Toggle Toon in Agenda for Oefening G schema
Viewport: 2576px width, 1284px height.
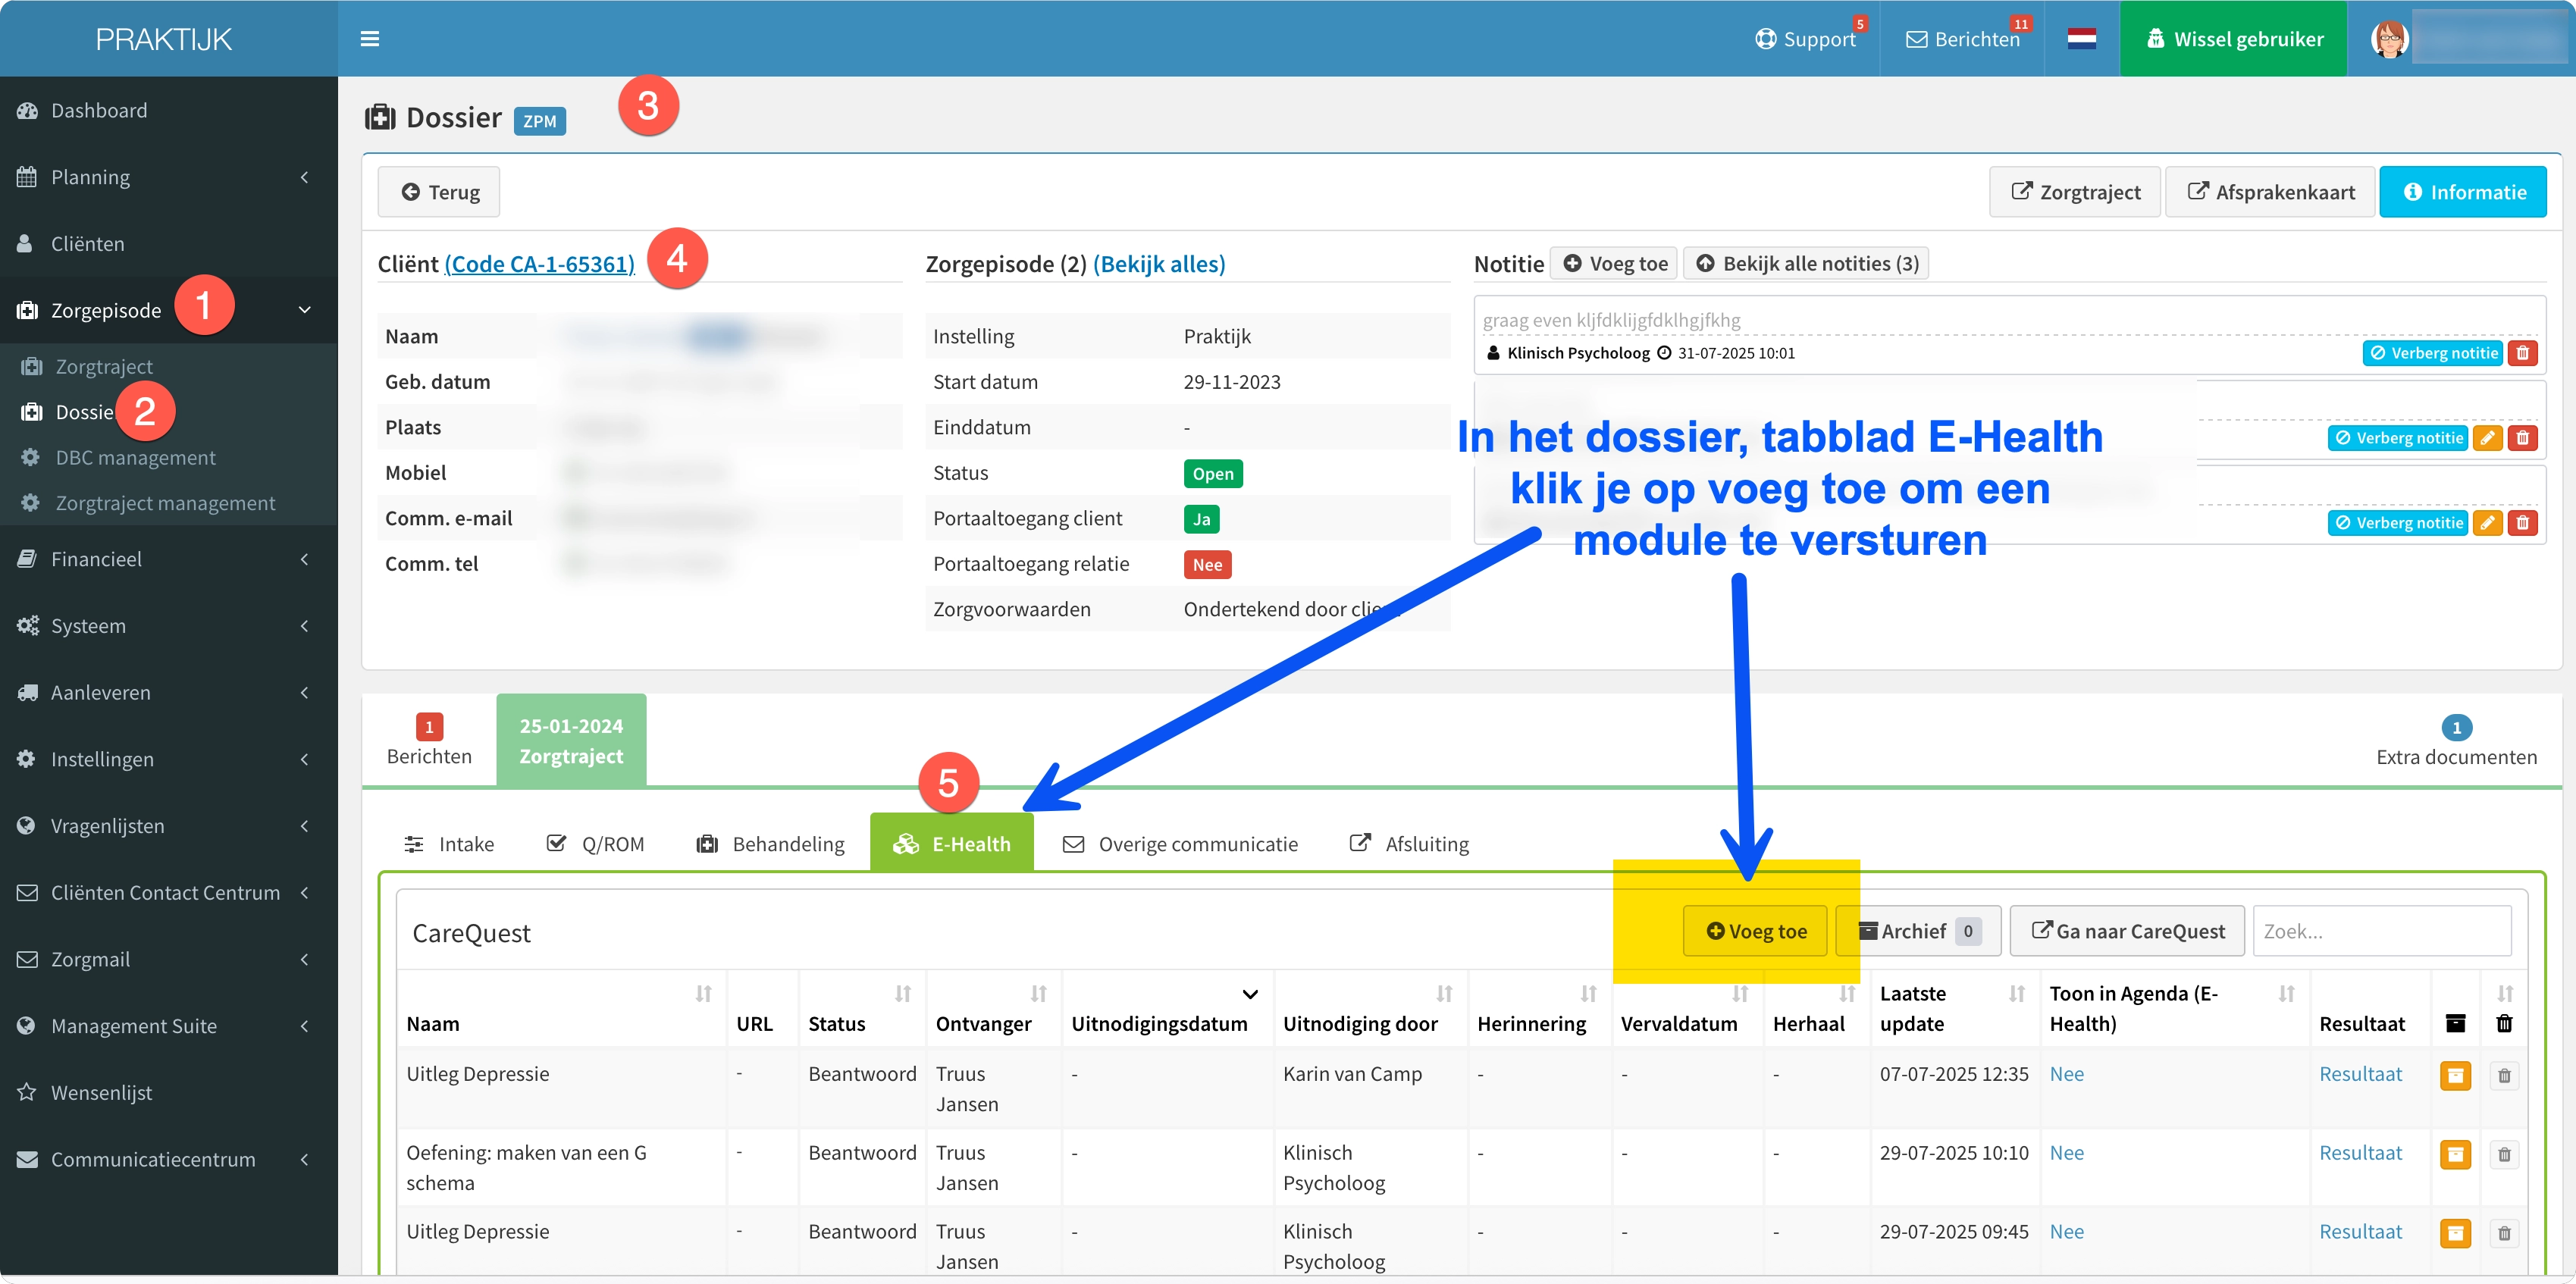click(x=2066, y=1153)
